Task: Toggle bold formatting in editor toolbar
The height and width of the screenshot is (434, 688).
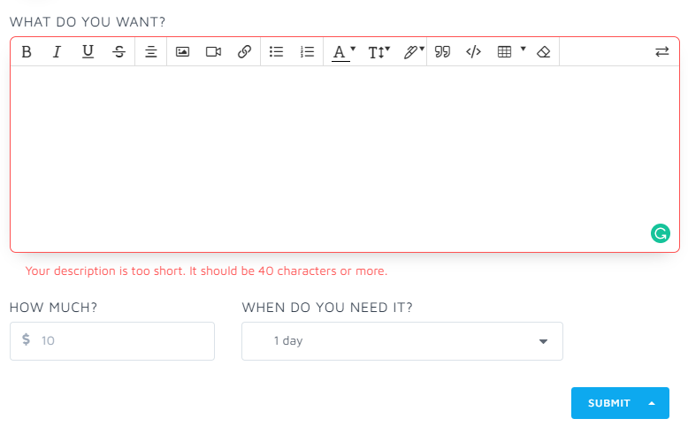Action: [27, 52]
